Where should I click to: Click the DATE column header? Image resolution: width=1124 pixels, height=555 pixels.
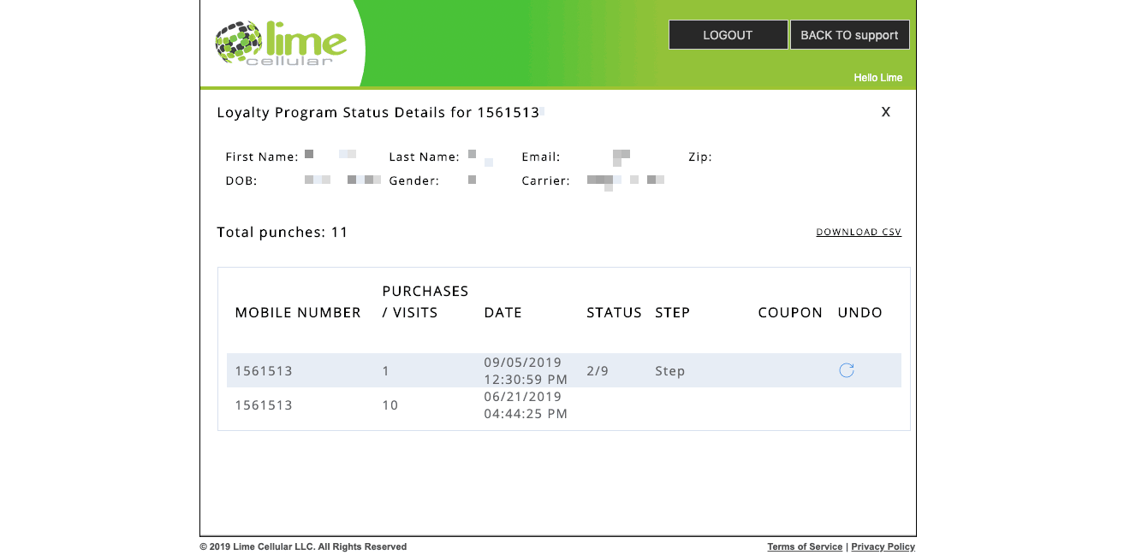(x=503, y=312)
